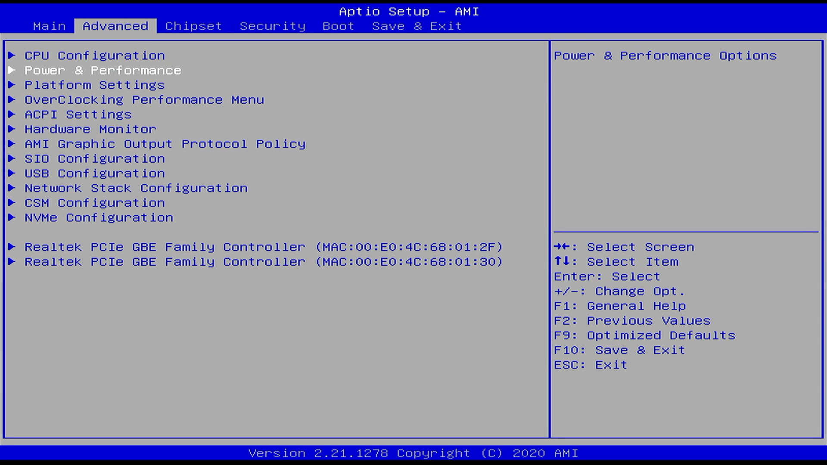The height and width of the screenshot is (465, 827).
Task: Open AMI Graphic Output Protocol Policy
Action: pyautogui.click(x=165, y=144)
